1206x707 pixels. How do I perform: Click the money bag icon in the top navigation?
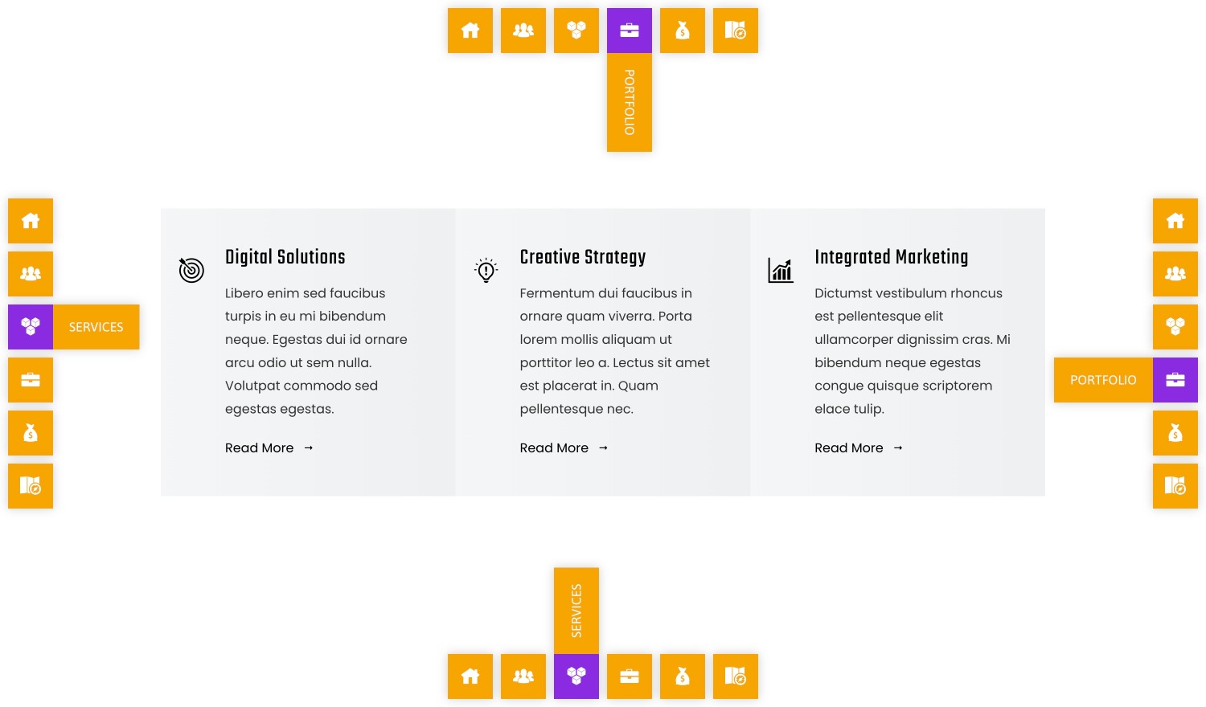[x=682, y=30]
